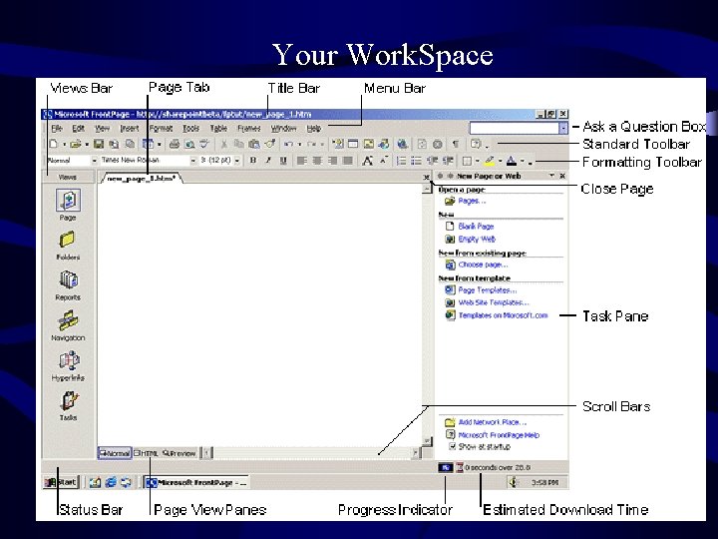This screenshot has height=539, width=718.
Task: Click the FrontPage Help question icon
Action: pyautogui.click(x=476, y=144)
